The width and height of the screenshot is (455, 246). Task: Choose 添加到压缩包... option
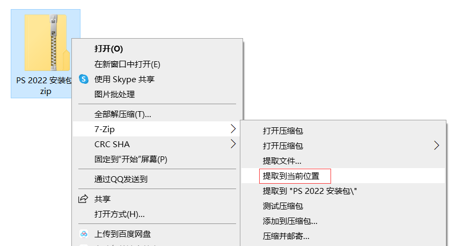coord(290,221)
